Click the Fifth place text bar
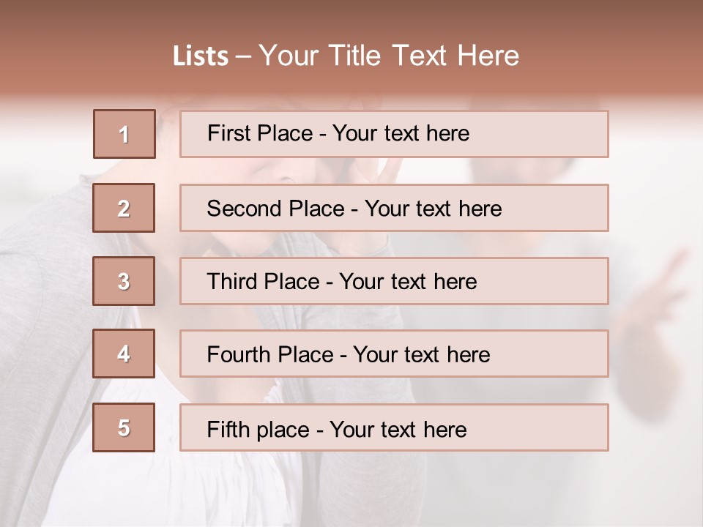Screen dimensions: 703x527 click(x=394, y=427)
